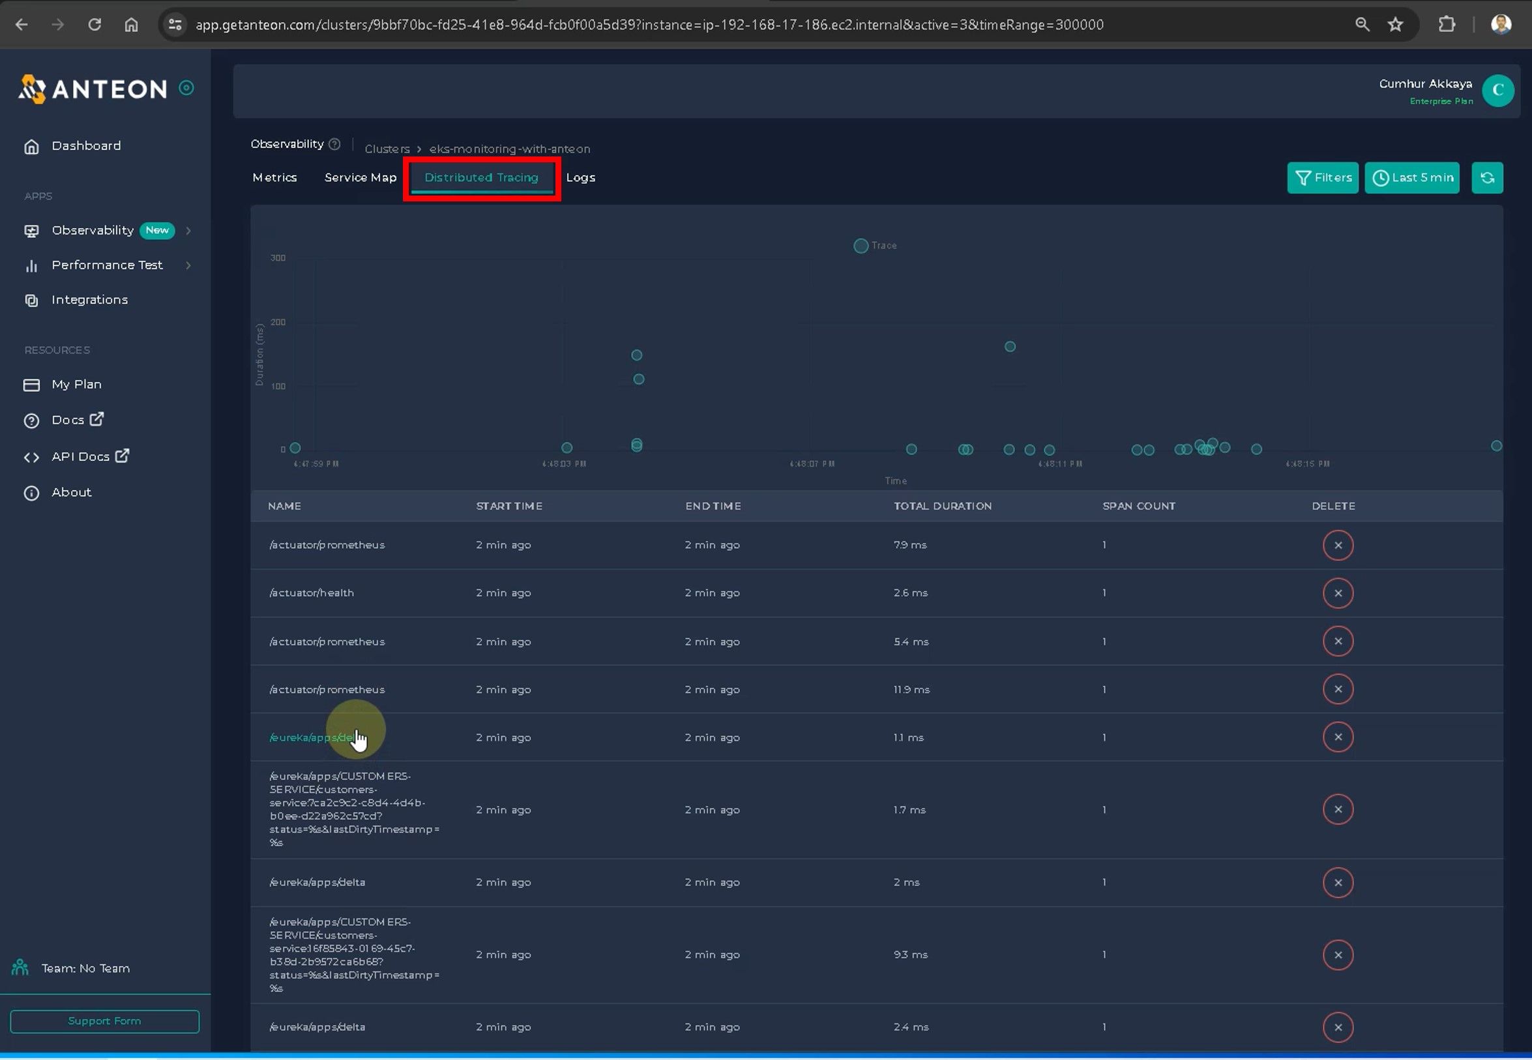
Task: Toggle the Trace legend marker in chart
Action: point(861,246)
